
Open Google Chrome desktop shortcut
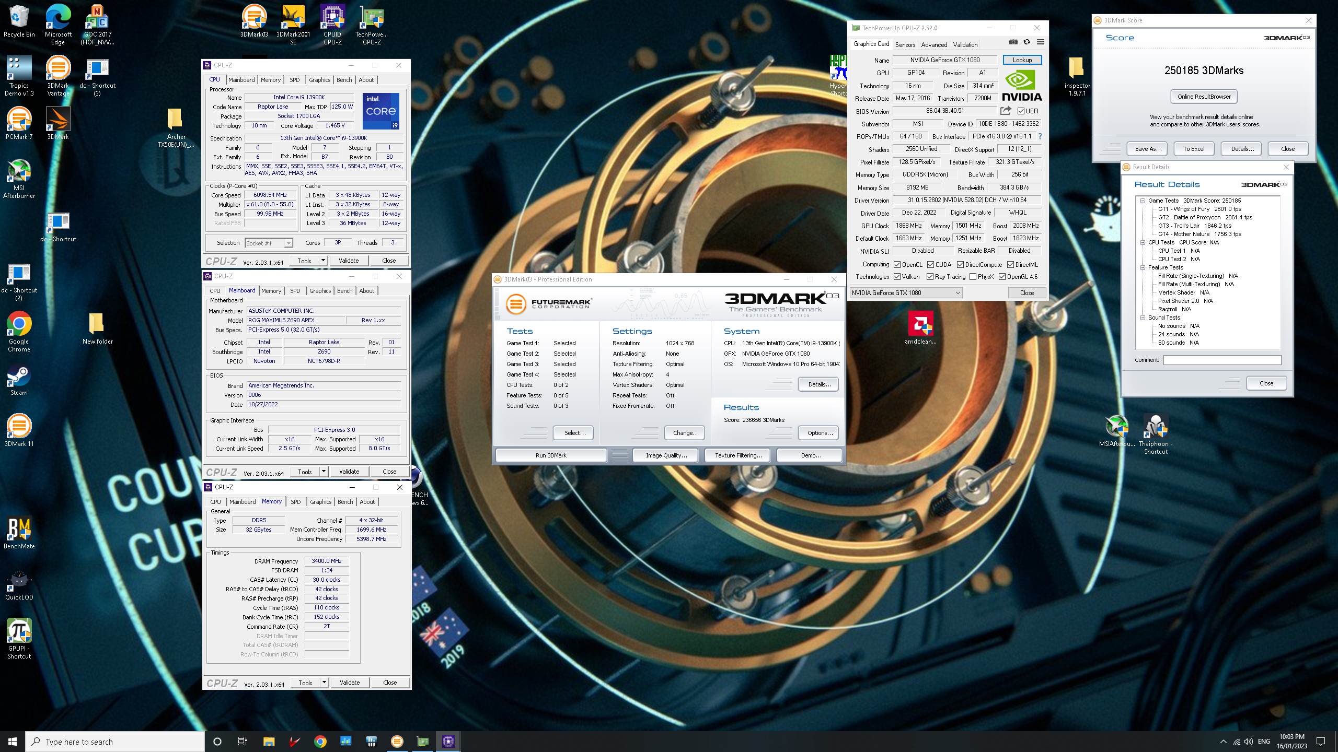(x=19, y=332)
